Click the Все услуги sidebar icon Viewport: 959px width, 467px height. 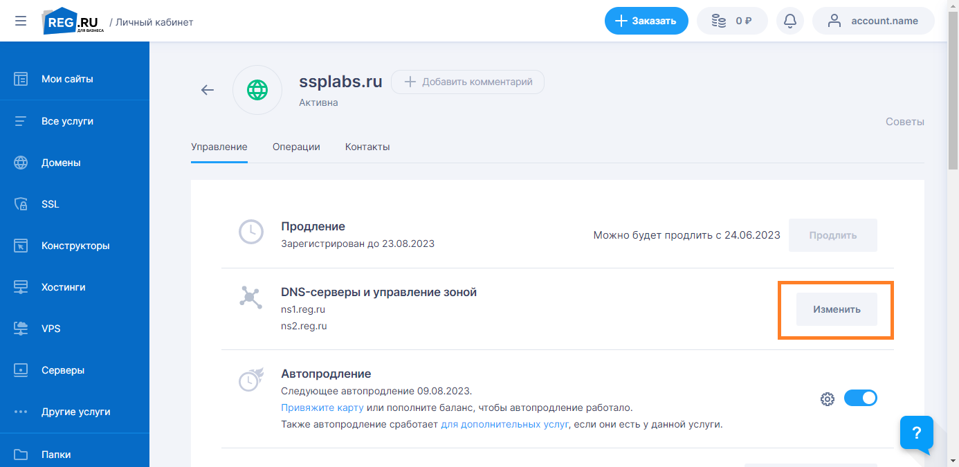21,121
